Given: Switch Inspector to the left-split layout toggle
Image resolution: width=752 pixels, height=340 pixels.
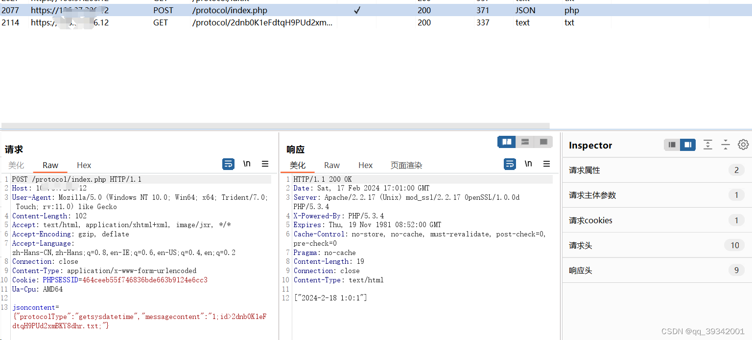Looking at the screenshot, I should click(672, 145).
